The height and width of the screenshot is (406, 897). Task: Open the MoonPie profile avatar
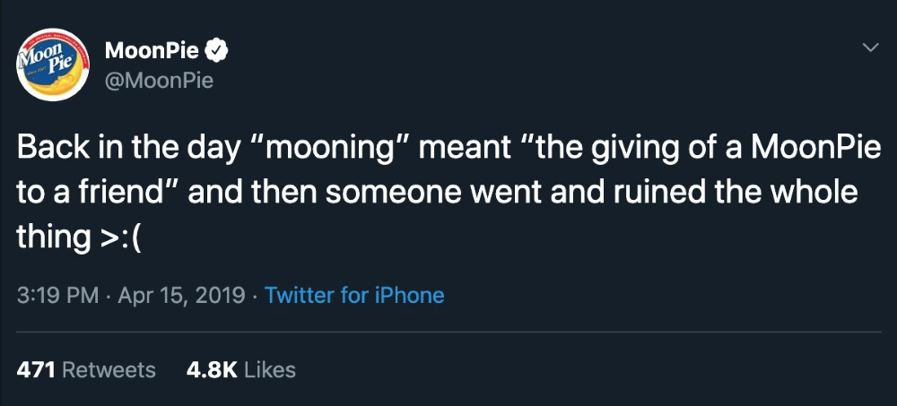pos(53,65)
